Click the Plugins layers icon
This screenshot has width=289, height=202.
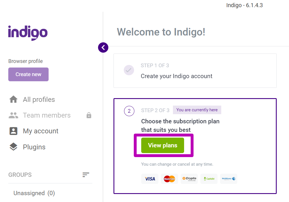pos(13,146)
